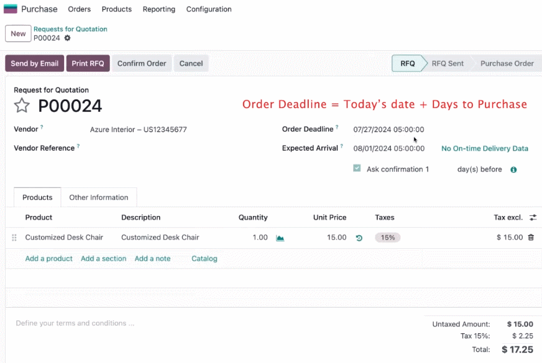Show Expected Arrival help tooltip
542x363 pixels.
coord(341,146)
